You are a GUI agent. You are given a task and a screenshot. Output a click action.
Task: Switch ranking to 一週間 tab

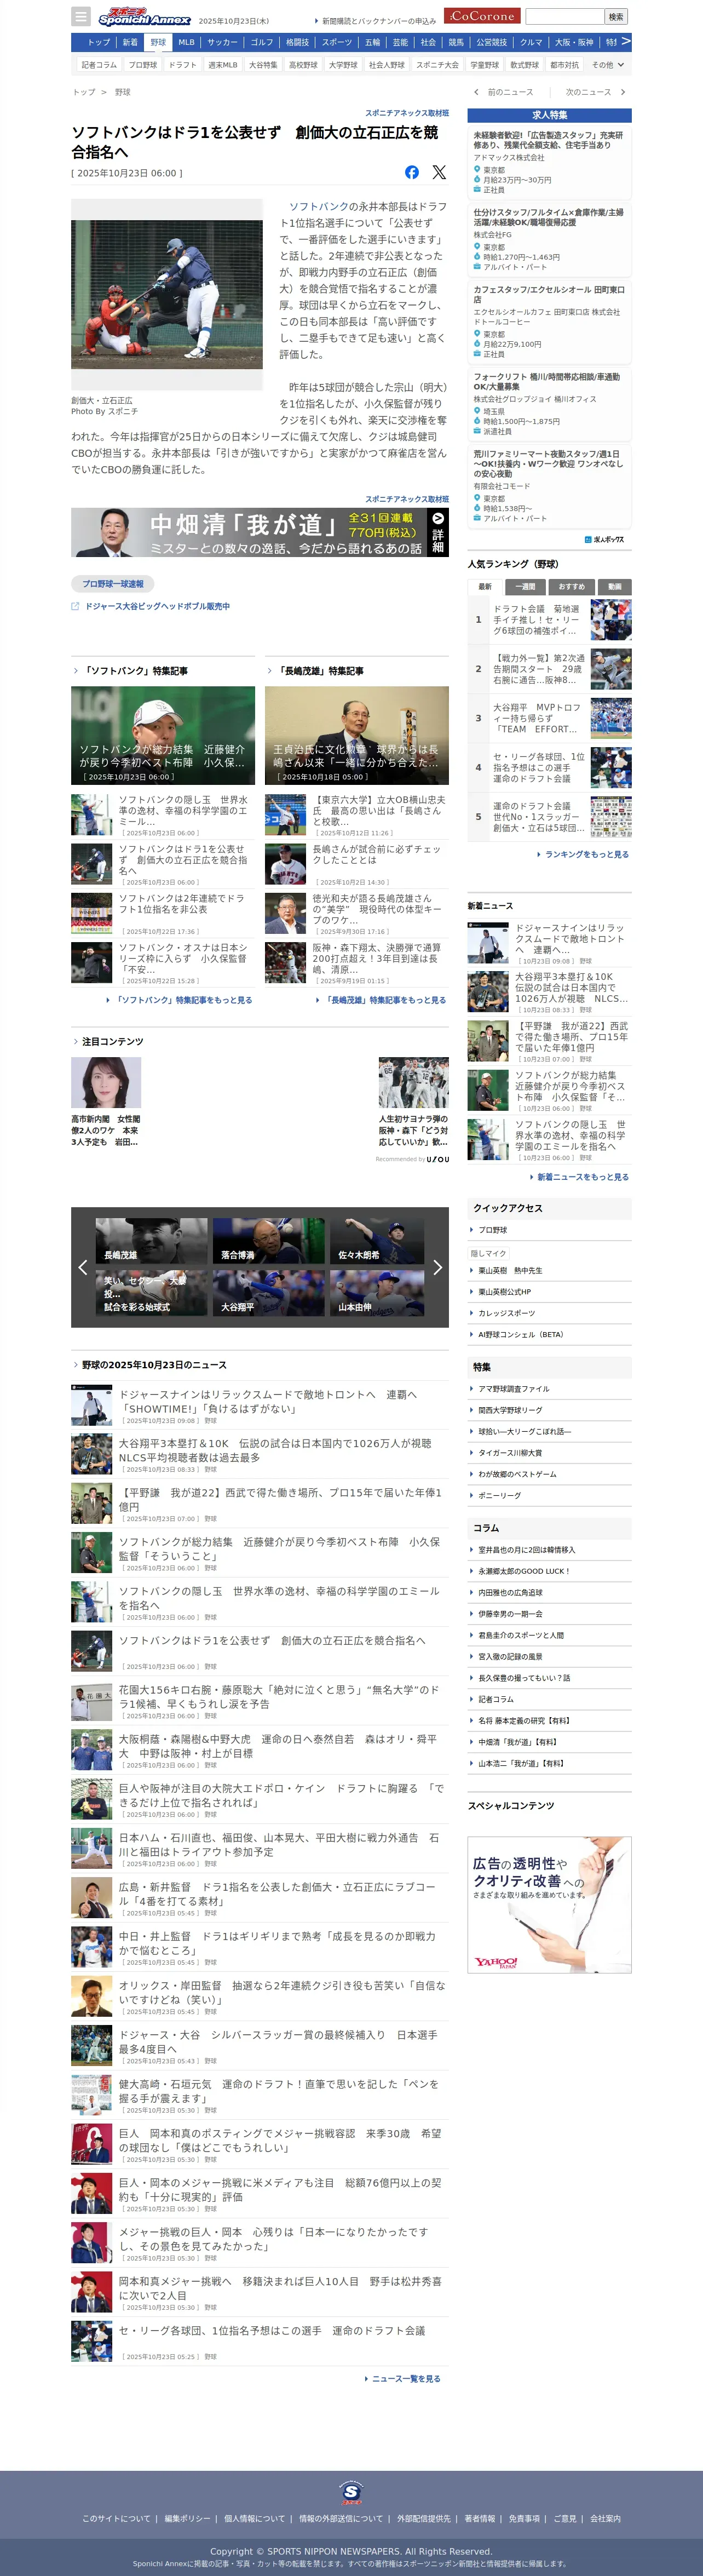(525, 587)
